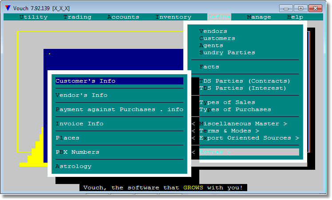Select Vendors in Define menu

point(213,31)
